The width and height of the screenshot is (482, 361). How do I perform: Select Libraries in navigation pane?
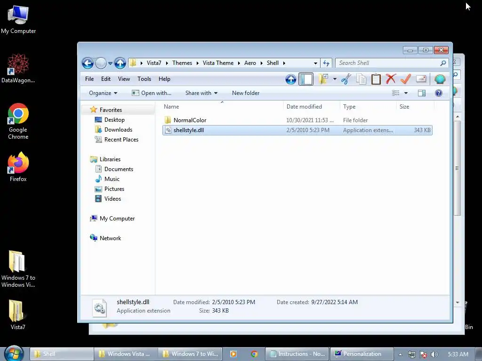coord(110,159)
